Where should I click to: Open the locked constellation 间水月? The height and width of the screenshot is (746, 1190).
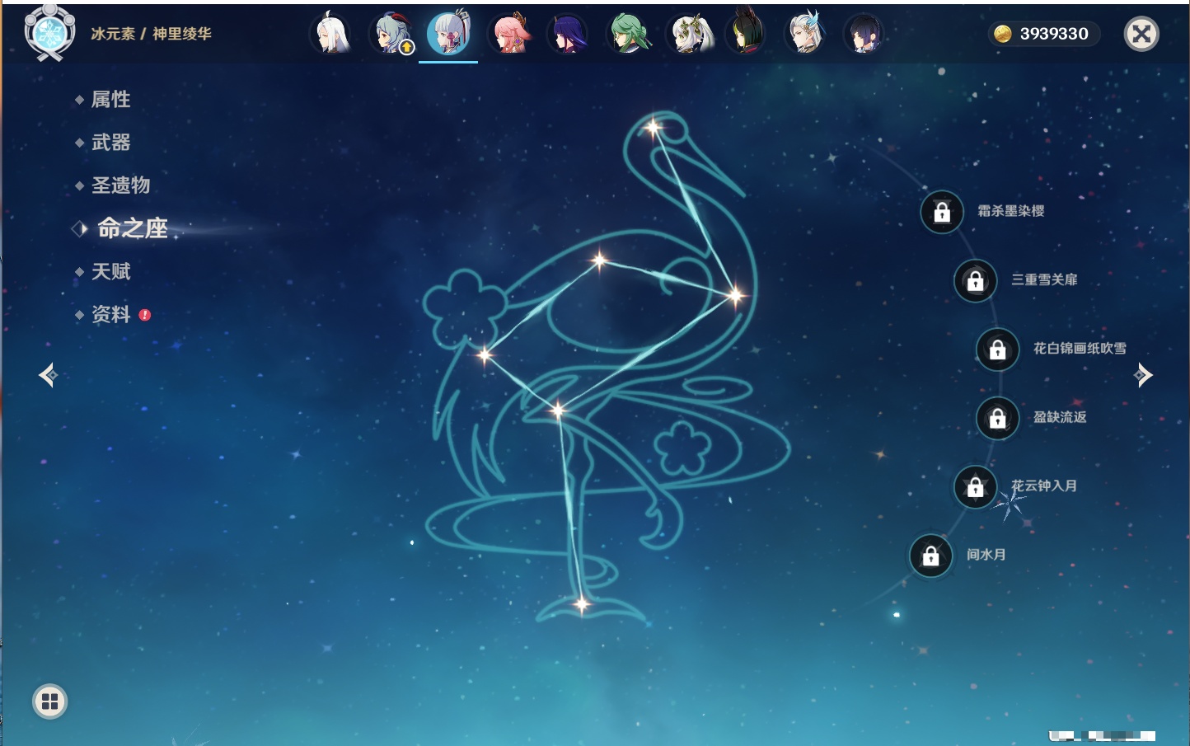[x=931, y=556]
